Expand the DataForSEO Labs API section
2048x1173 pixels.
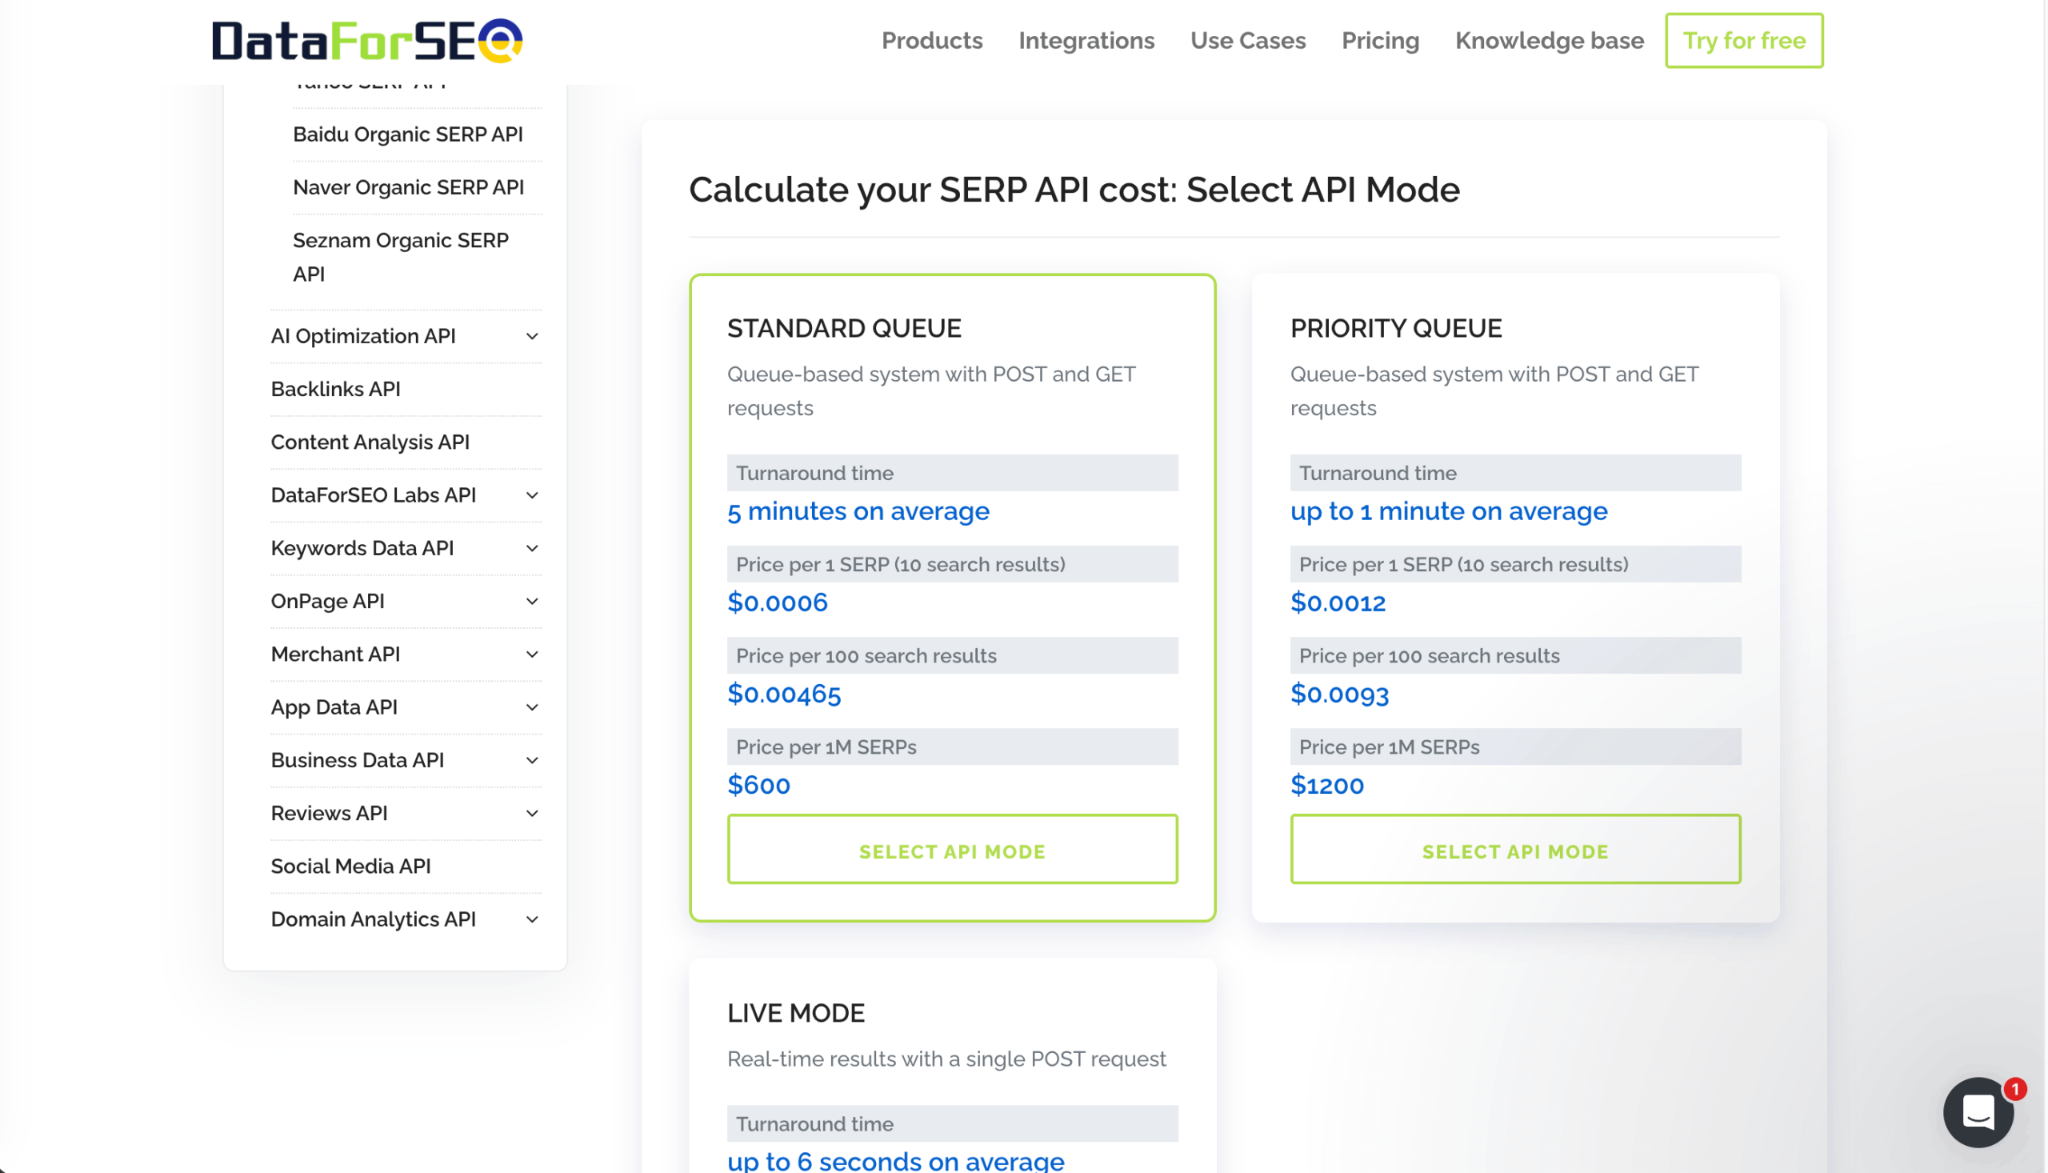373,494
